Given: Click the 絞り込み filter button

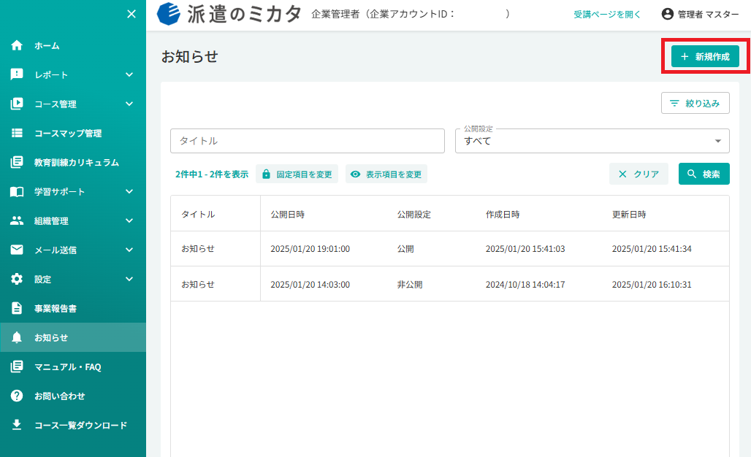Looking at the screenshot, I should point(695,103).
